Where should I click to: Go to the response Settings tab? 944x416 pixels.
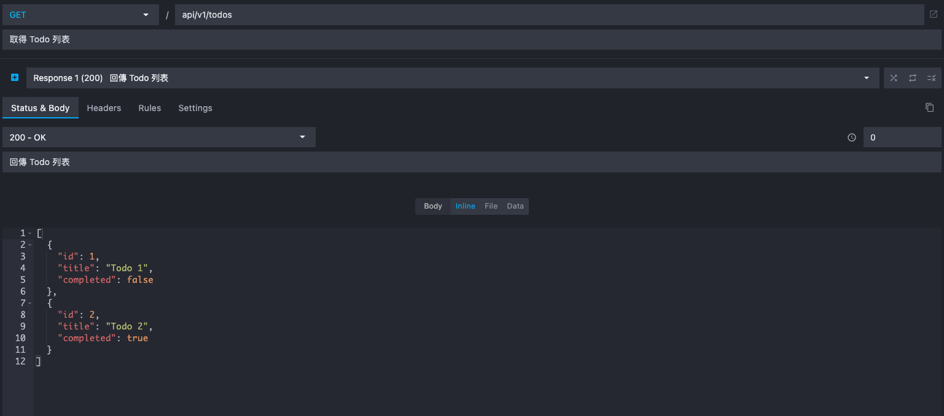point(195,108)
